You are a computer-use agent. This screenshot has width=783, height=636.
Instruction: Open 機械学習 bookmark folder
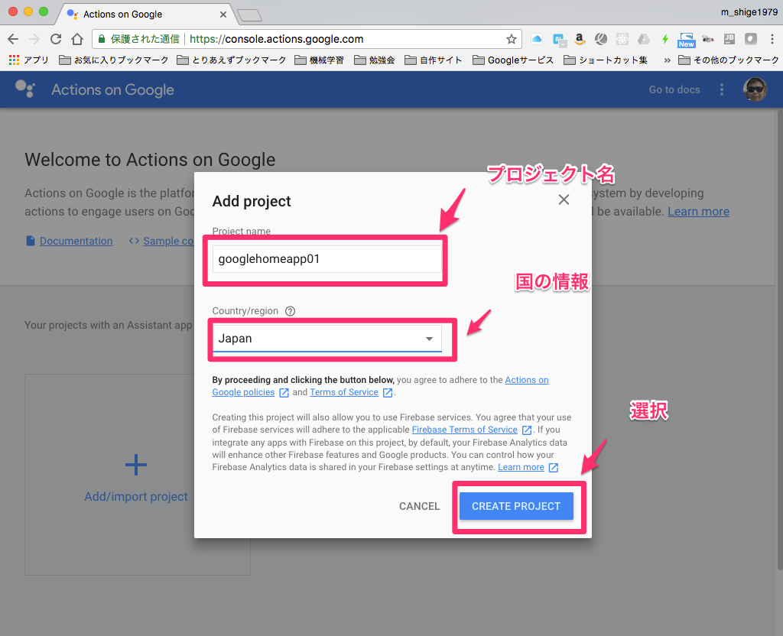tap(319, 60)
